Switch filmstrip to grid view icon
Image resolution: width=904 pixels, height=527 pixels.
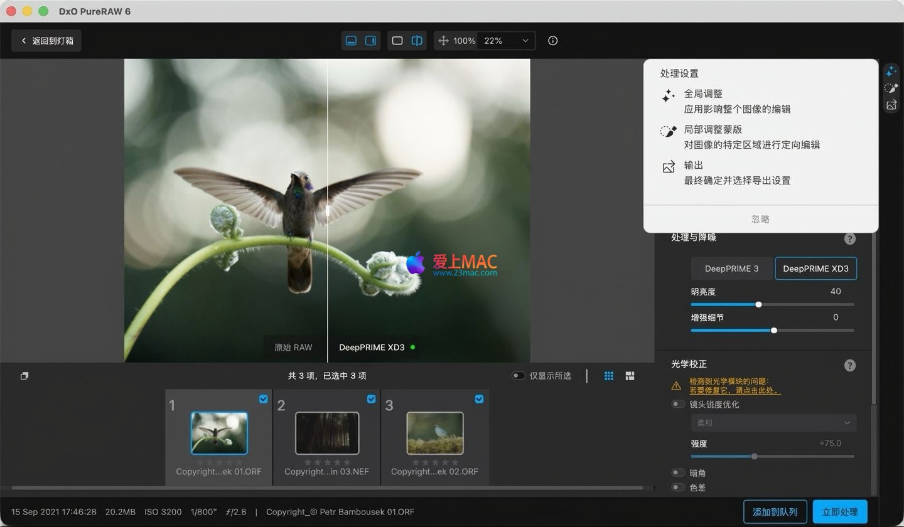tap(608, 376)
